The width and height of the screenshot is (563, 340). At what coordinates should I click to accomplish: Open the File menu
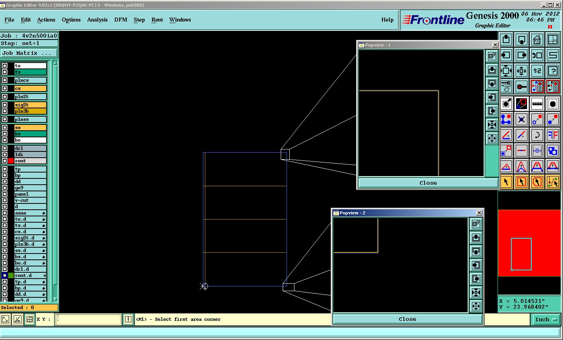9,20
